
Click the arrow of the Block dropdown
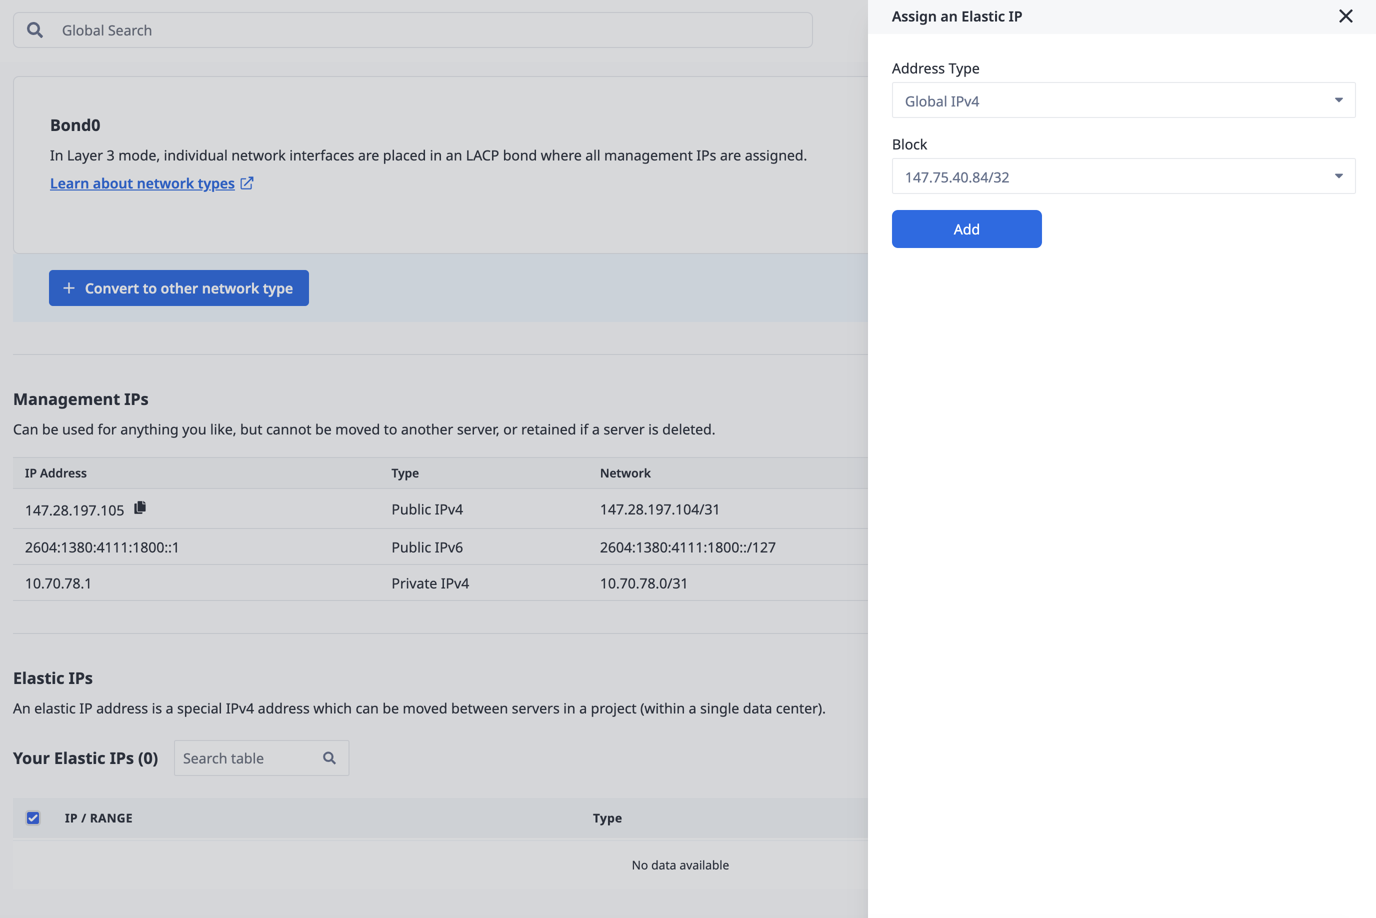point(1338,176)
